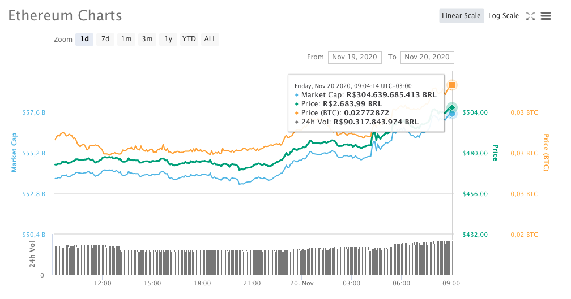Edit the To date Nov 20, 2020
This screenshot has width=571, height=299.
[x=427, y=58]
